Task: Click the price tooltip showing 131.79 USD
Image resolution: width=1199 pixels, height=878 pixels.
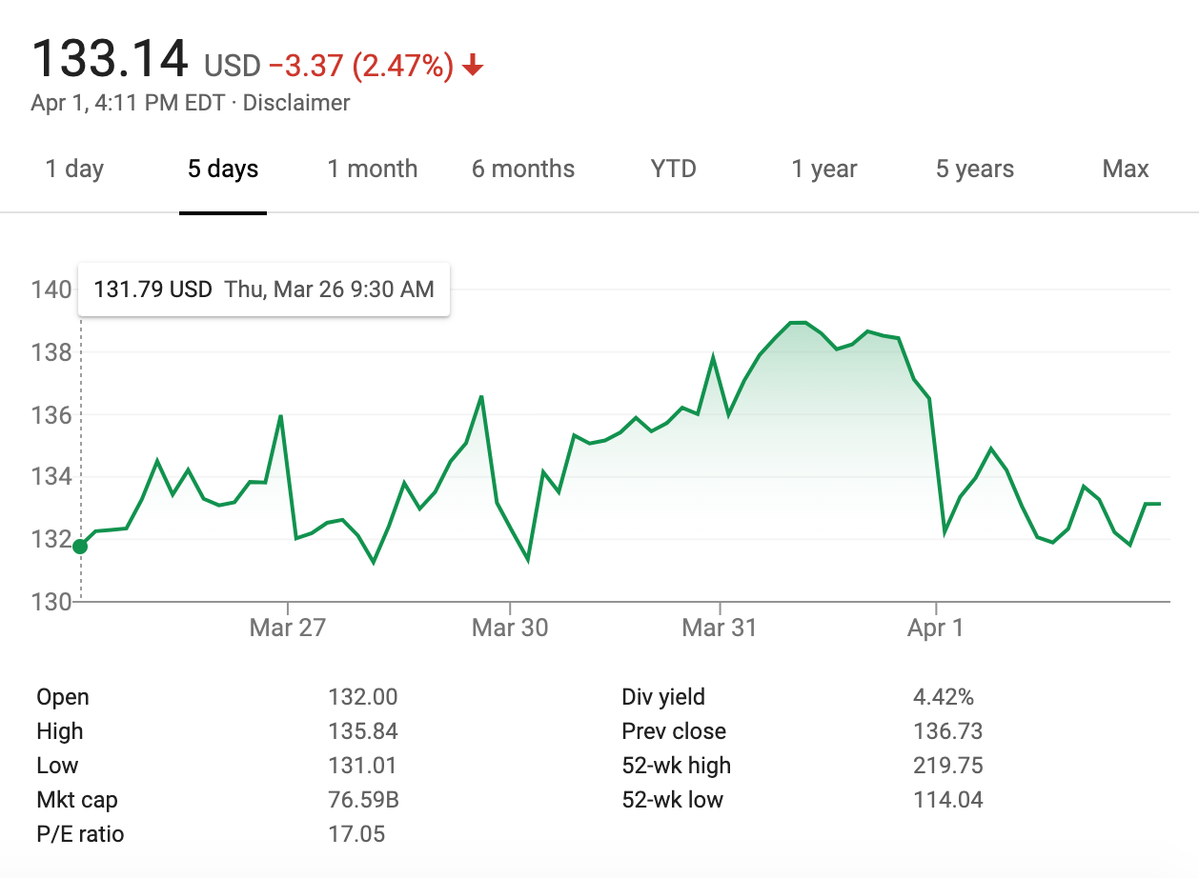Action: 263,289
